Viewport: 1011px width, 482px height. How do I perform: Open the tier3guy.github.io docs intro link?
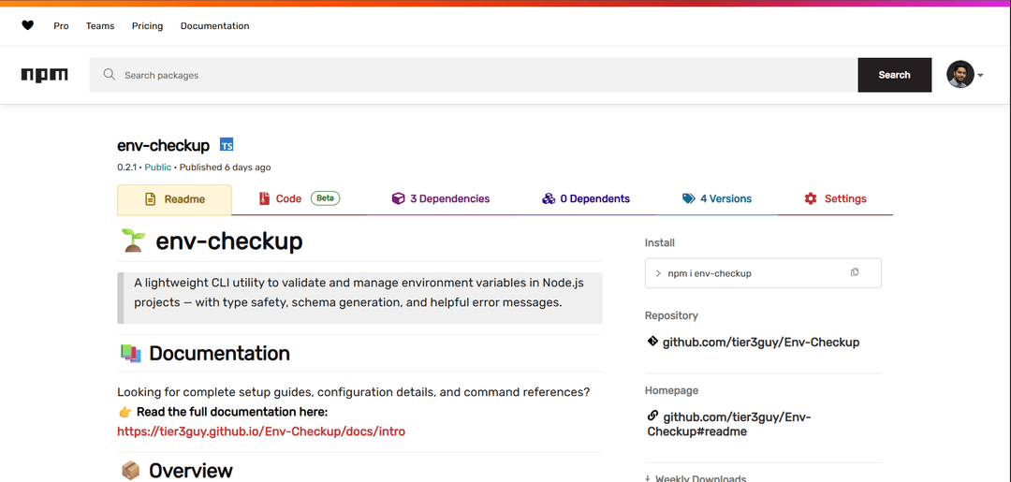(261, 431)
